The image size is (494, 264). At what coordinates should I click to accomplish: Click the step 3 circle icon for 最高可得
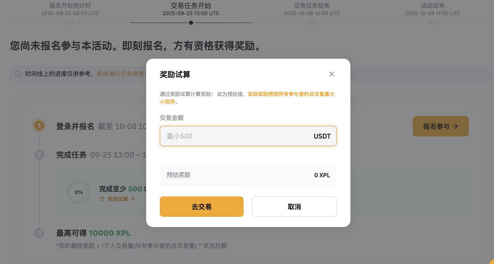(x=39, y=233)
